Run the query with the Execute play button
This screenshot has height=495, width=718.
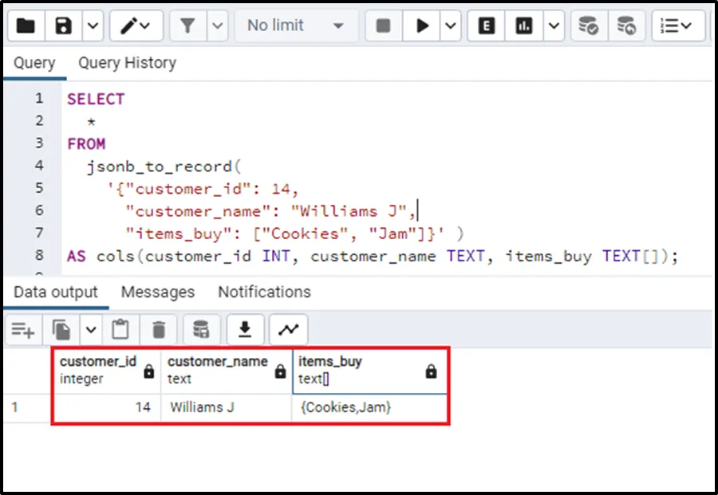pyautogui.click(x=421, y=26)
